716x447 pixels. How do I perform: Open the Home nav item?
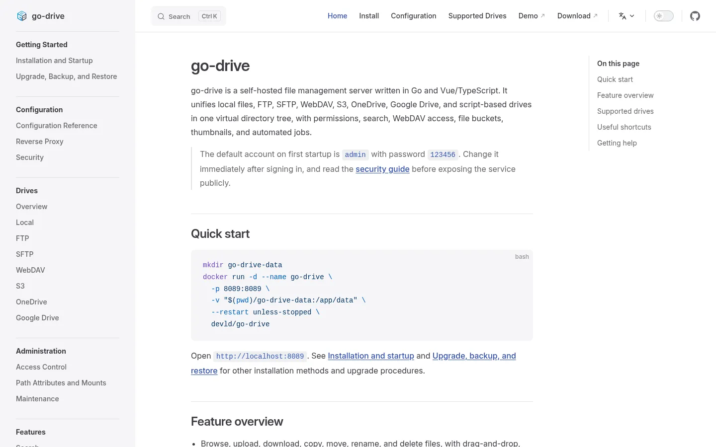(337, 16)
